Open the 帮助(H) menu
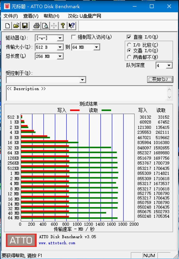This screenshot has width=179, height=259. (51, 16)
